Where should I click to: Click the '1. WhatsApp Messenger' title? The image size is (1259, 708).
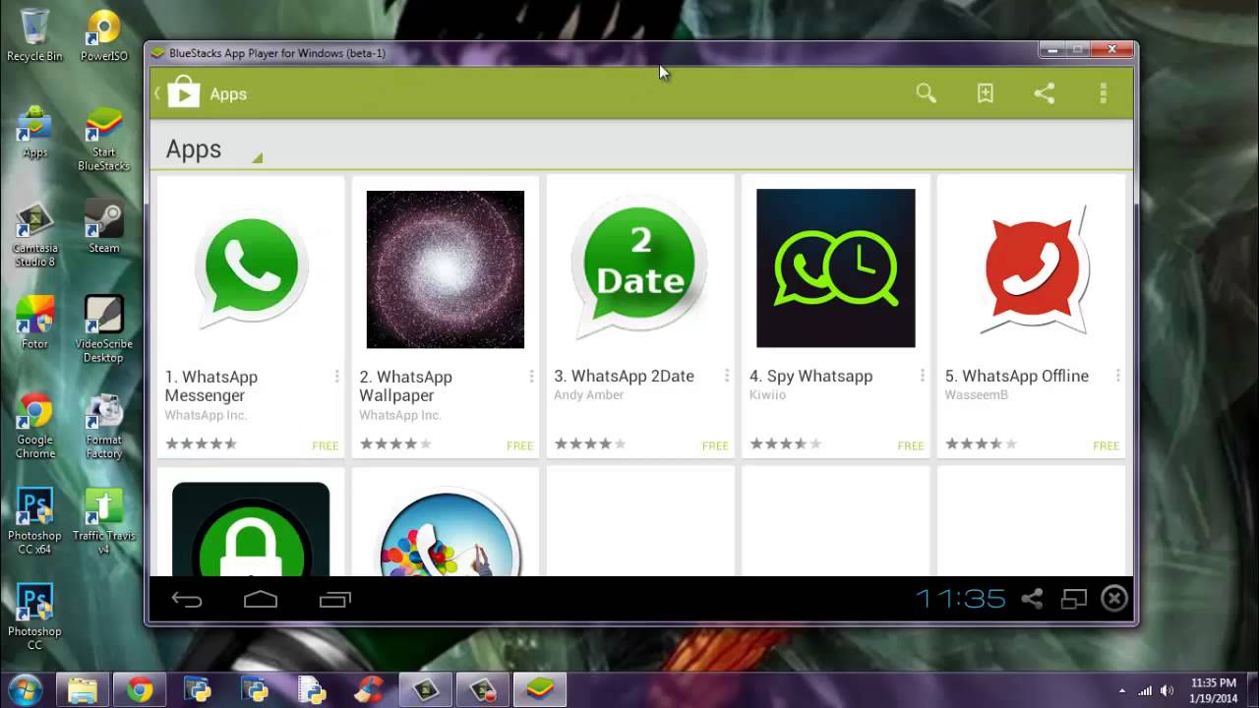[211, 386]
